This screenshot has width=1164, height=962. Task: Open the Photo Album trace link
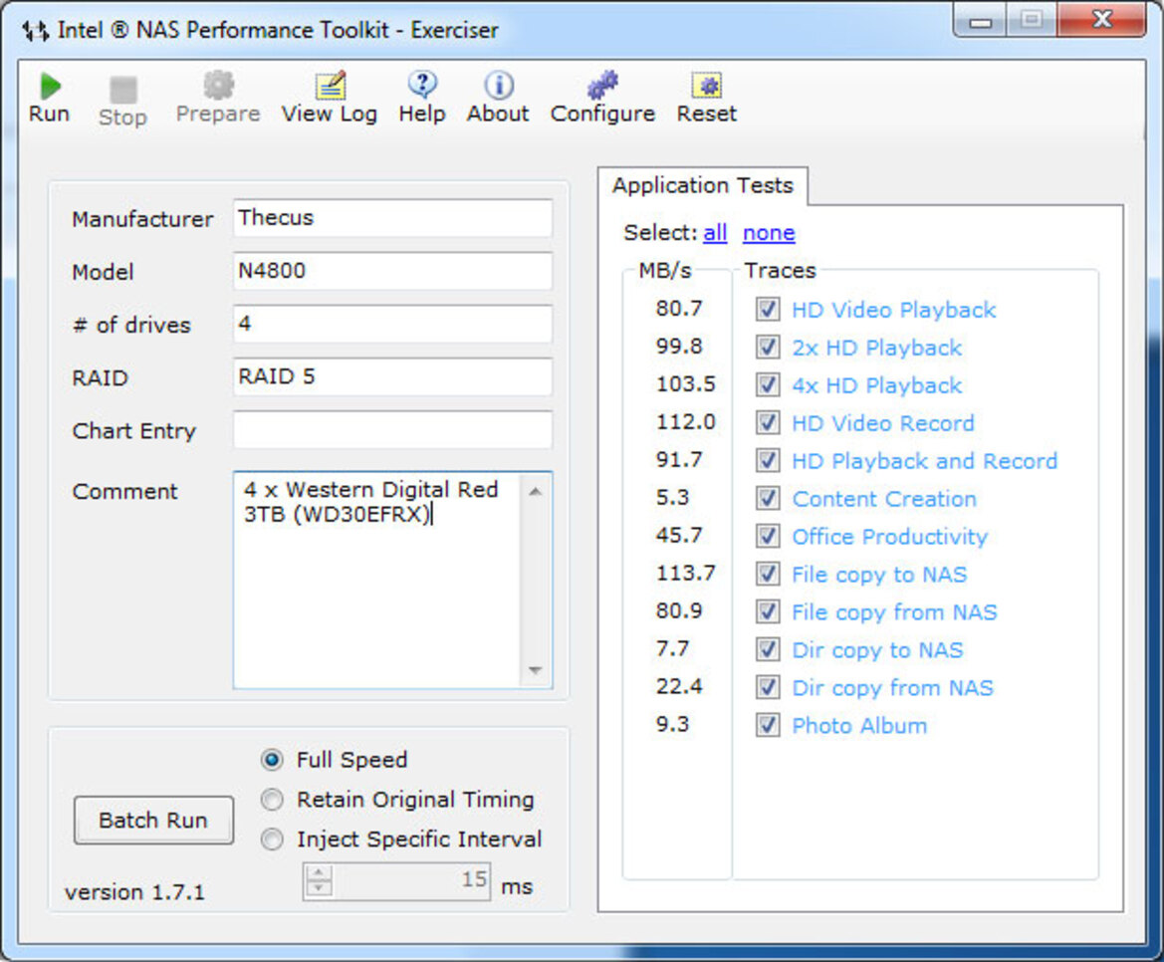click(x=859, y=726)
